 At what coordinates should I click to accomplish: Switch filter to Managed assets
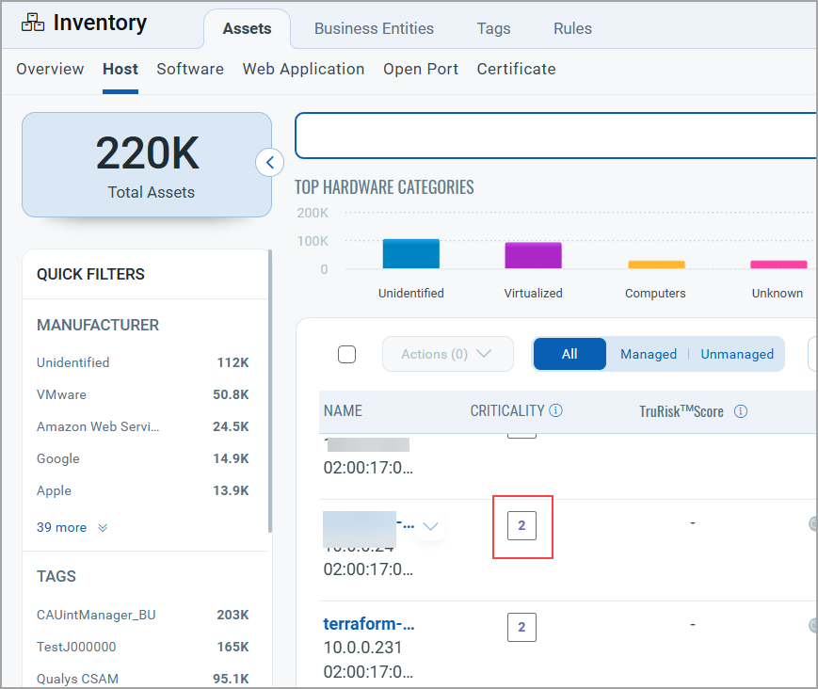click(x=648, y=354)
